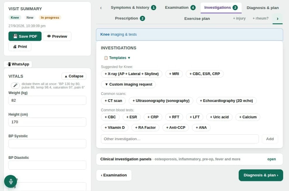289x191 pixels.
Task: Share via WhatsApp
Action: 18,64
